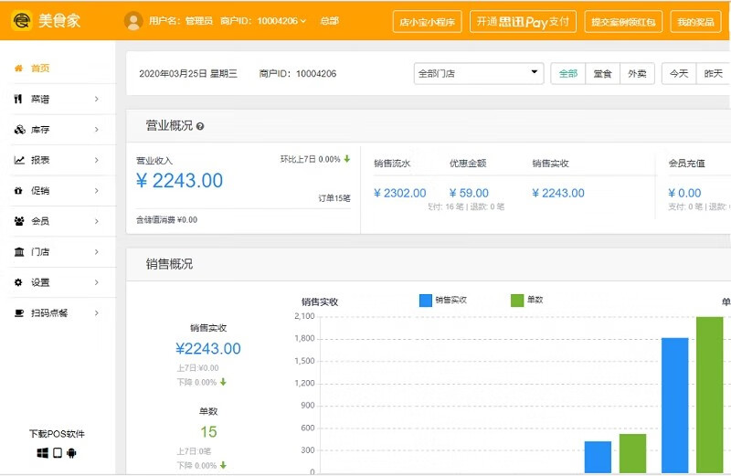Screen dimensions: 731x476
Task: Click the 会员 group icon in sidebar
Action: coord(19,221)
